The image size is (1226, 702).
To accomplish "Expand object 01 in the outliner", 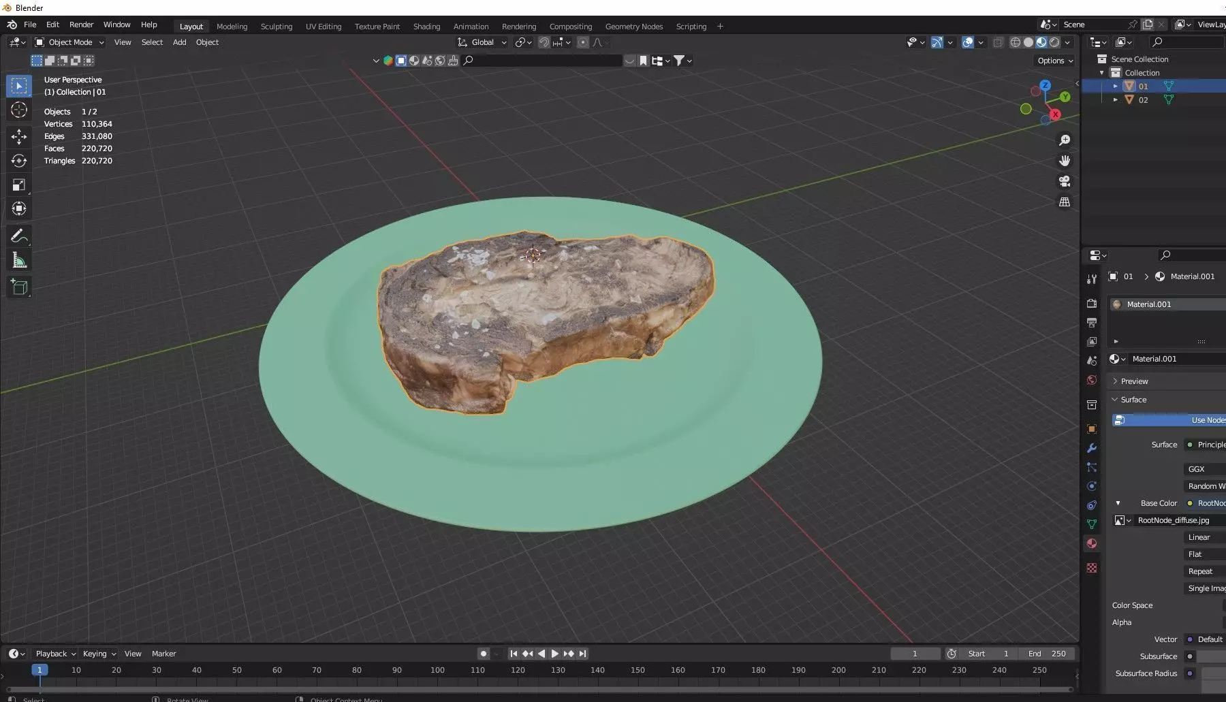I will 1115,86.
